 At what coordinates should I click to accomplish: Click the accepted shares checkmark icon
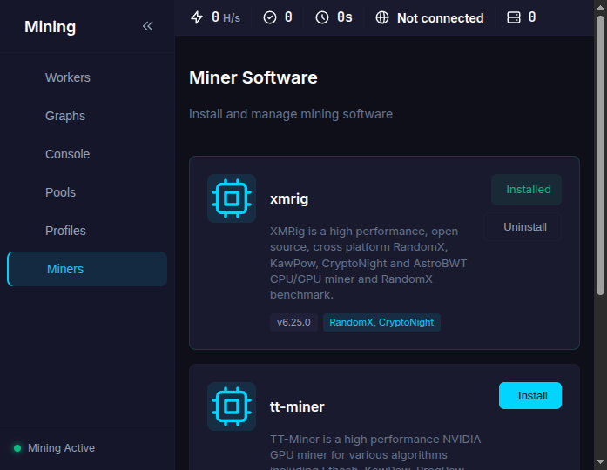(x=270, y=17)
